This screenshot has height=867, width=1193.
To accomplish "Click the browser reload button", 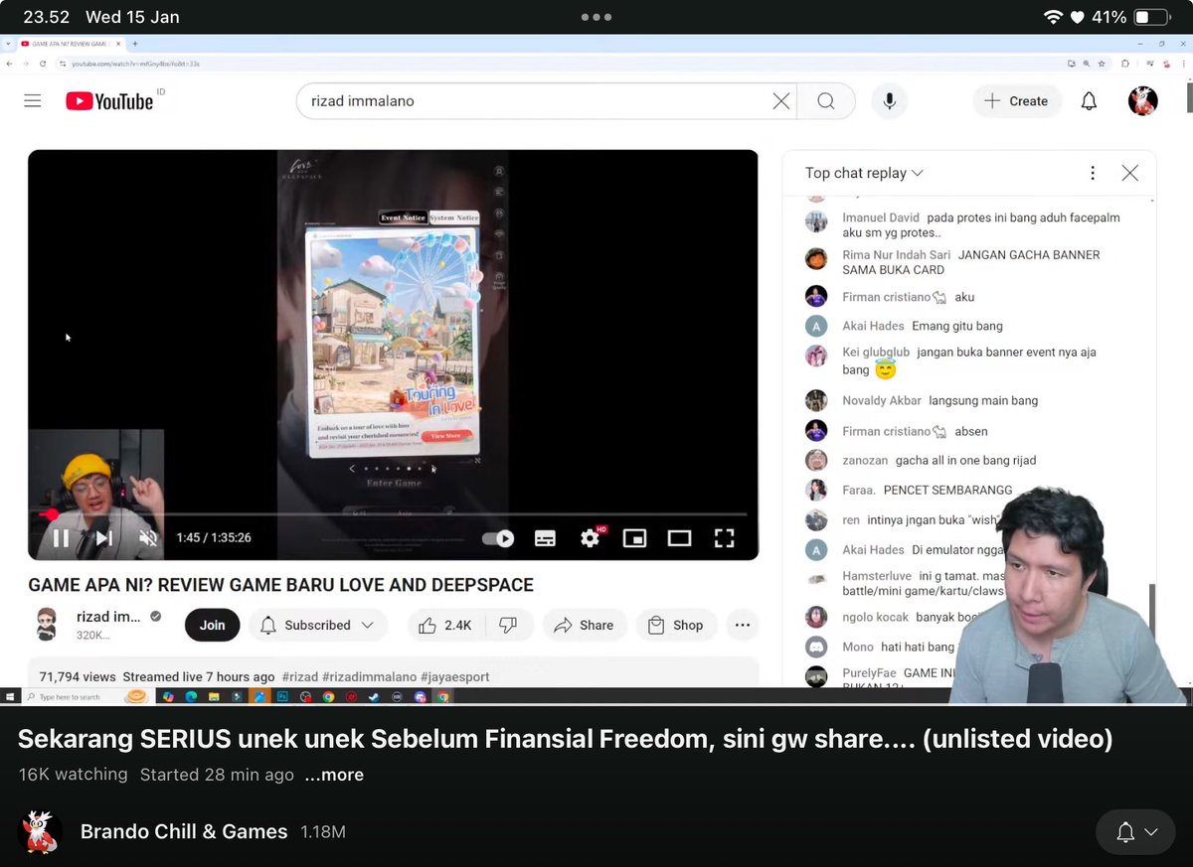I will 43,64.
